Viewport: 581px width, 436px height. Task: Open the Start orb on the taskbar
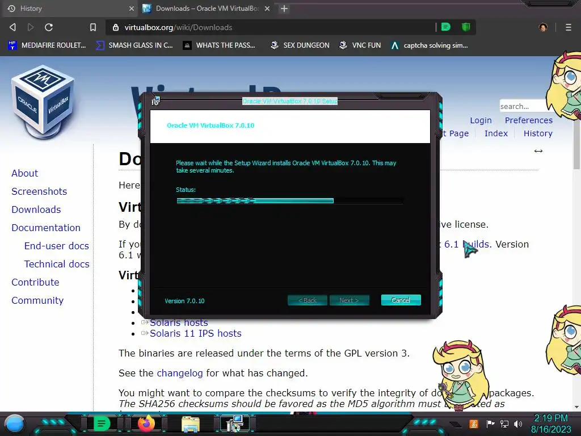click(14, 424)
